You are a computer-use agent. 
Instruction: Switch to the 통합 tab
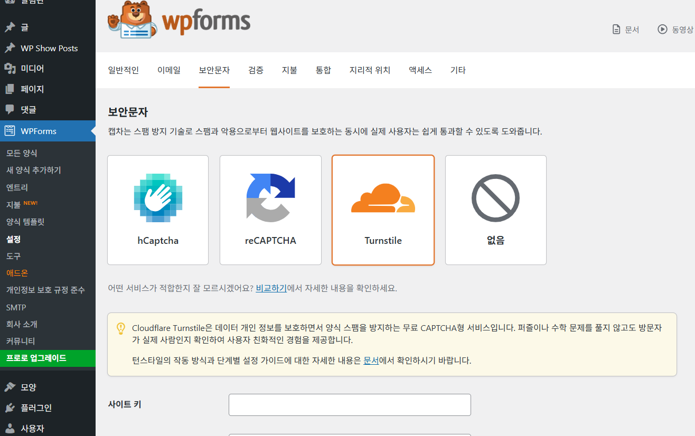323,70
